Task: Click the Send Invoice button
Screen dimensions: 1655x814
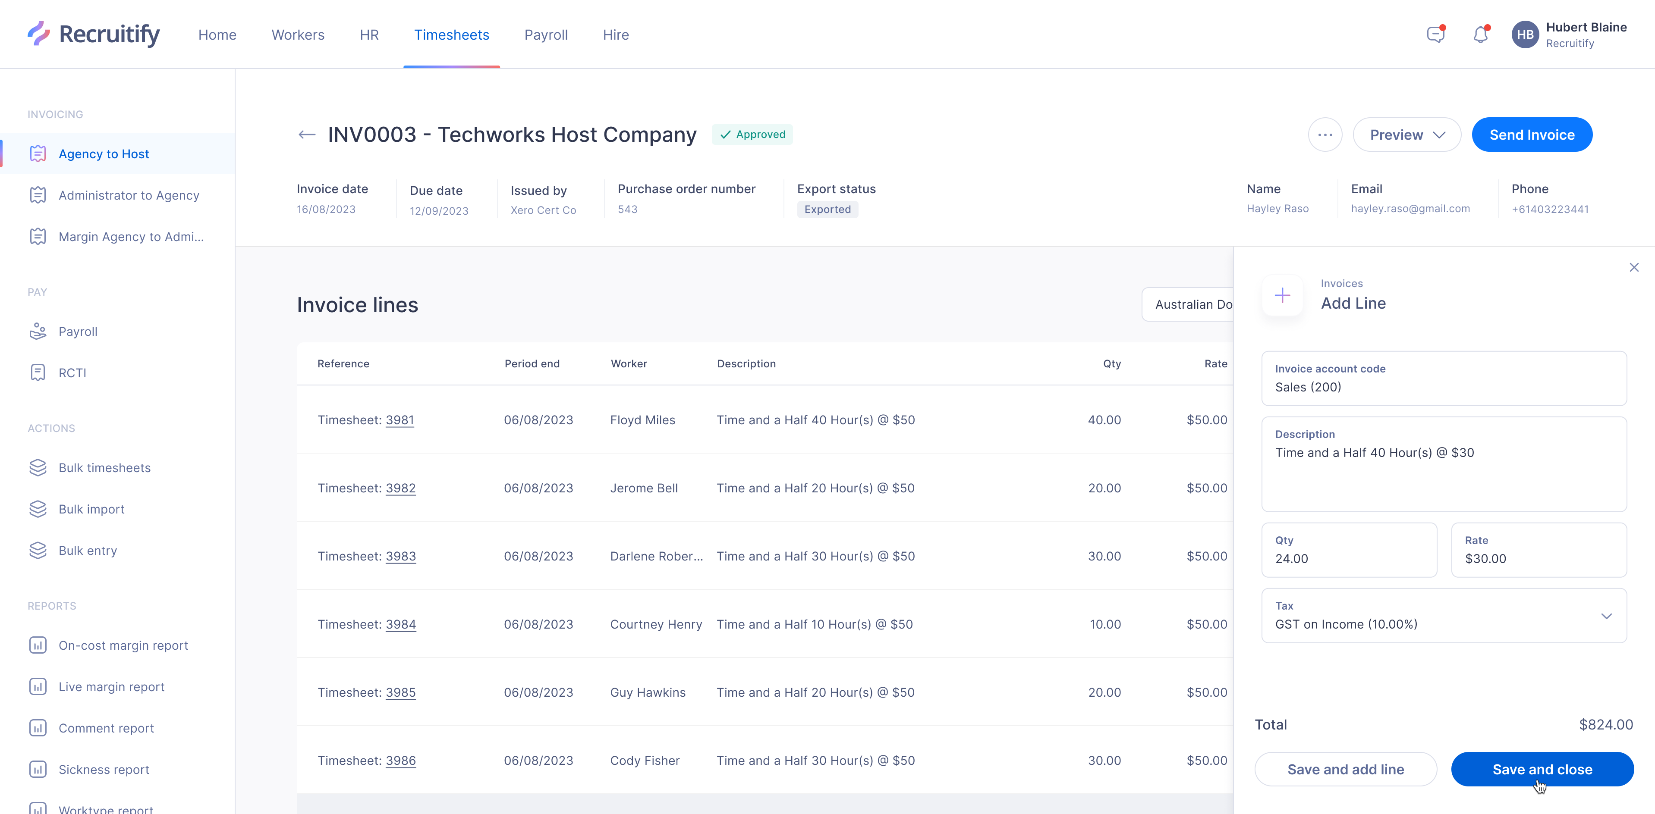Action: point(1532,135)
